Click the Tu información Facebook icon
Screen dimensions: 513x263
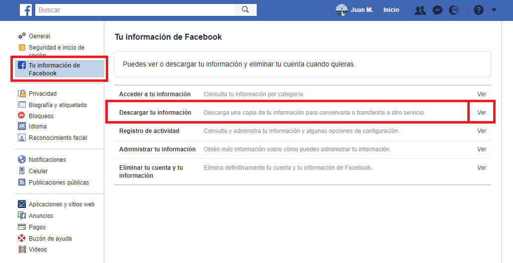(x=22, y=65)
